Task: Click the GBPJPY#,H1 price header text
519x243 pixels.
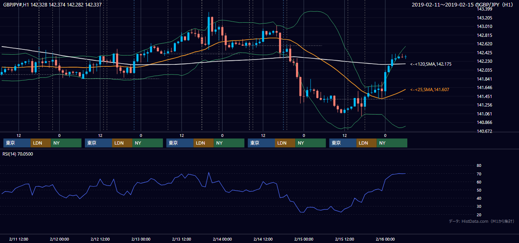Action: [x=52, y=5]
